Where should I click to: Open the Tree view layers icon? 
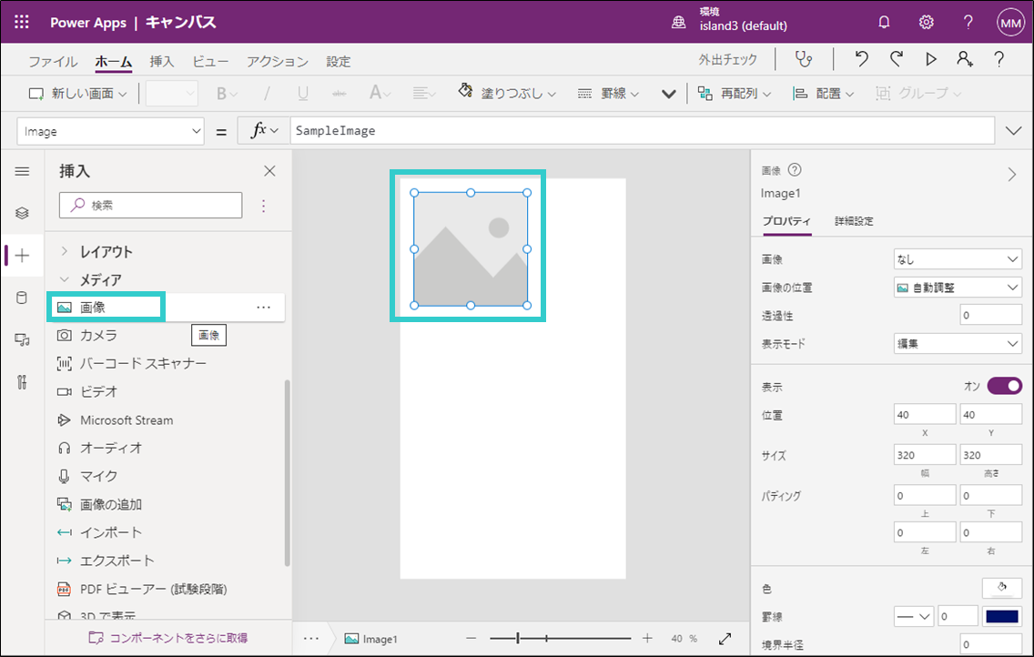pos(22,213)
